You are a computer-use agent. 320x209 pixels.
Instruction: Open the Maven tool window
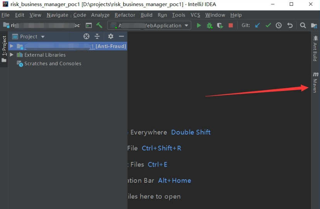(x=315, y=83)
